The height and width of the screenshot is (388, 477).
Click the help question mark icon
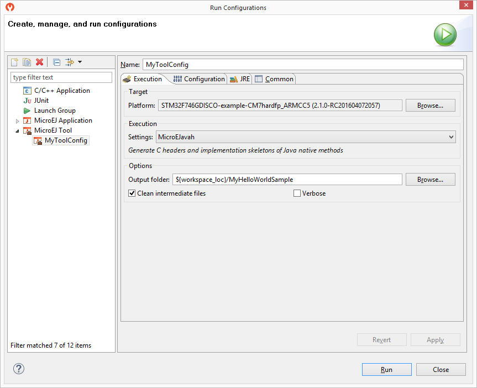click(19, 369)
